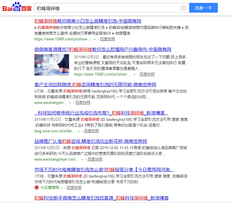Click the 百度一下 search button
The image size is (231, 203).
pos(203,8)
